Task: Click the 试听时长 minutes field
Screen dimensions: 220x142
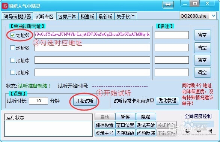Action: [38, 101]
